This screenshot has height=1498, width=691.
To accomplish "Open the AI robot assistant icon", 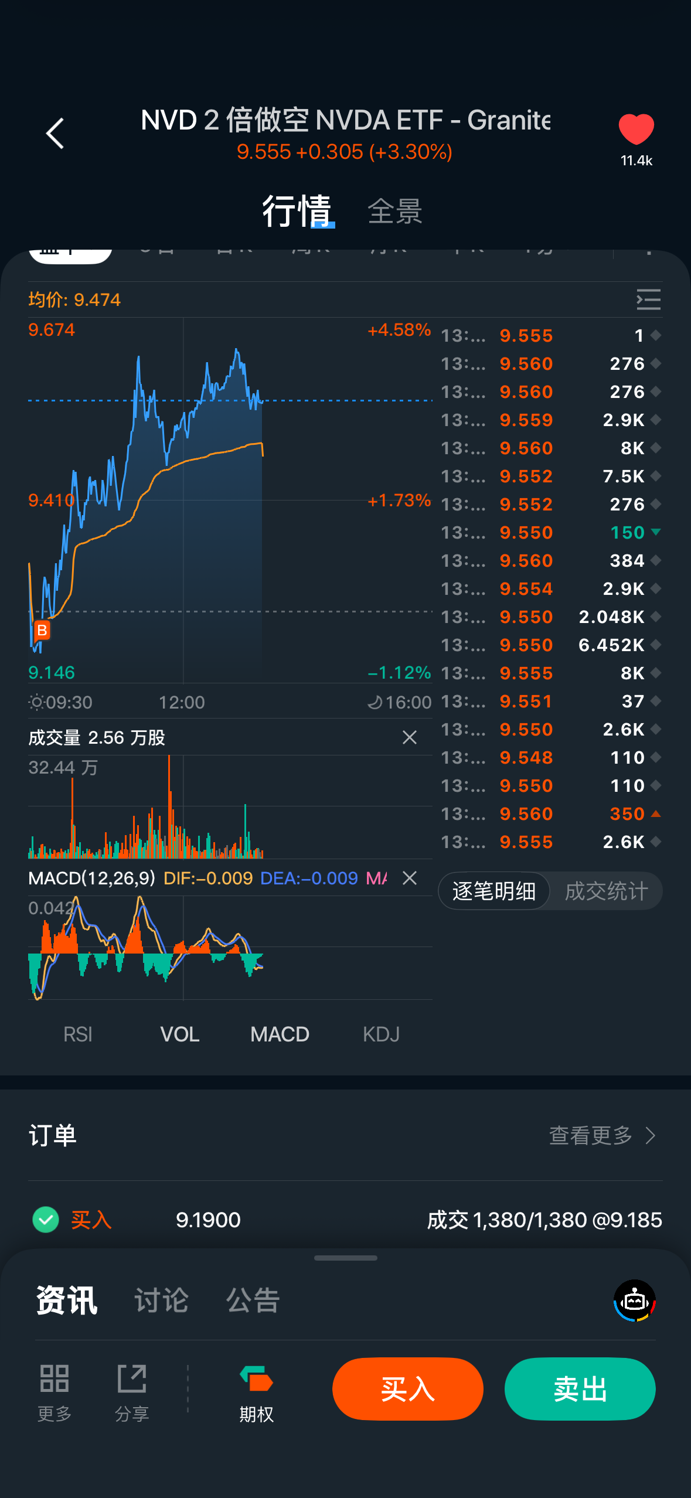I will (635, 1300).
